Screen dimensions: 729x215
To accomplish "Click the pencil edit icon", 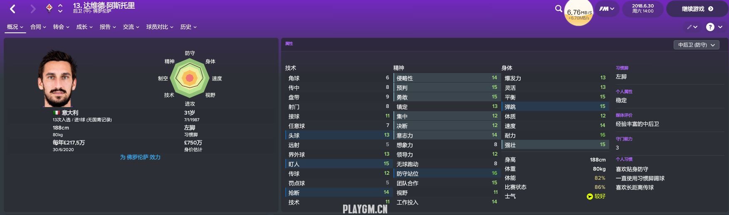I will tap(692, 27).
